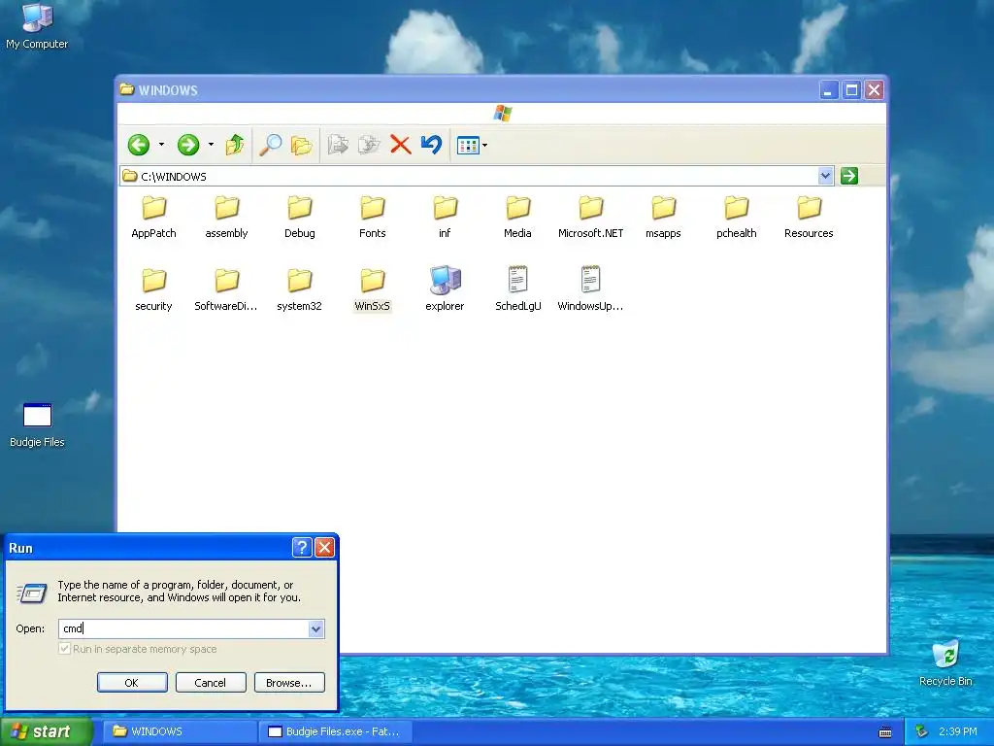This screenshot has height=746, width=994.
Task: Open the Start menu
Action: [x=46, y=731]
